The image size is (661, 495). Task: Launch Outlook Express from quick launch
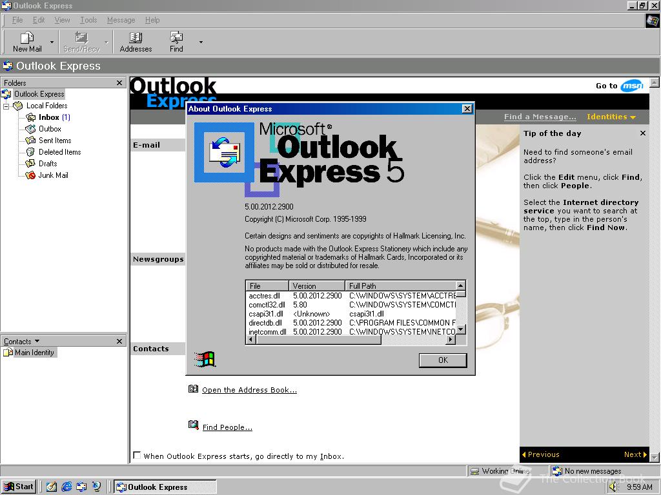coord(81,487)
